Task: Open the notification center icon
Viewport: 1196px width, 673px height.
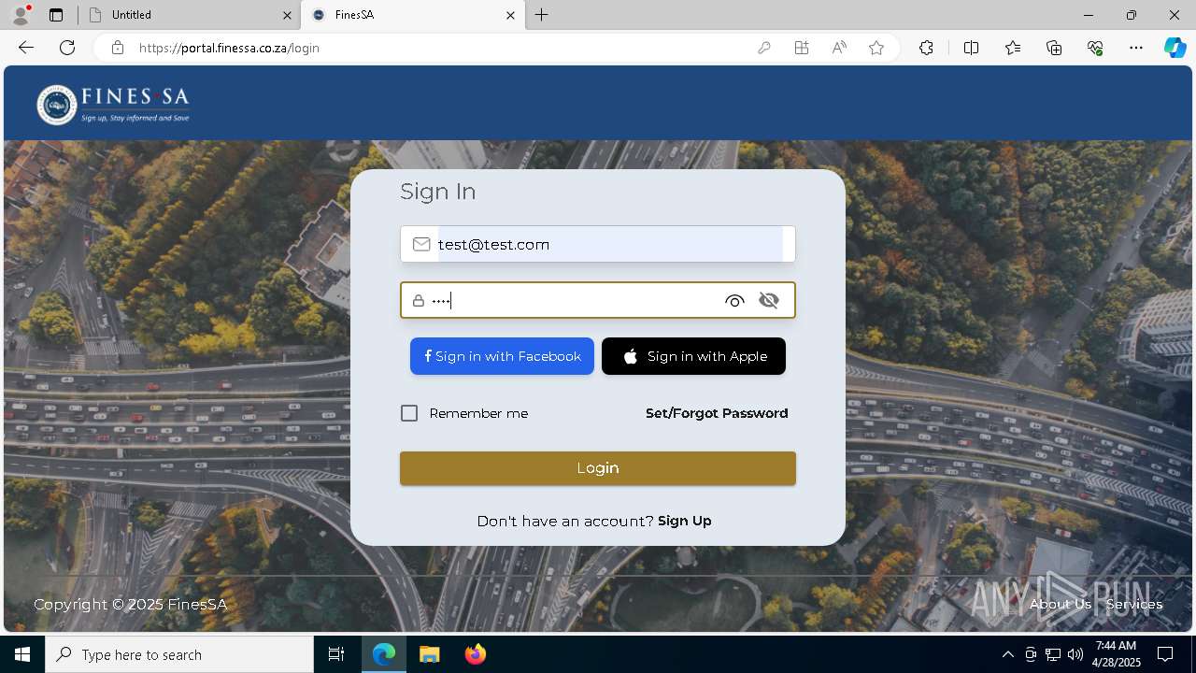Action: pyautogui.click(x=1165, y=654)
